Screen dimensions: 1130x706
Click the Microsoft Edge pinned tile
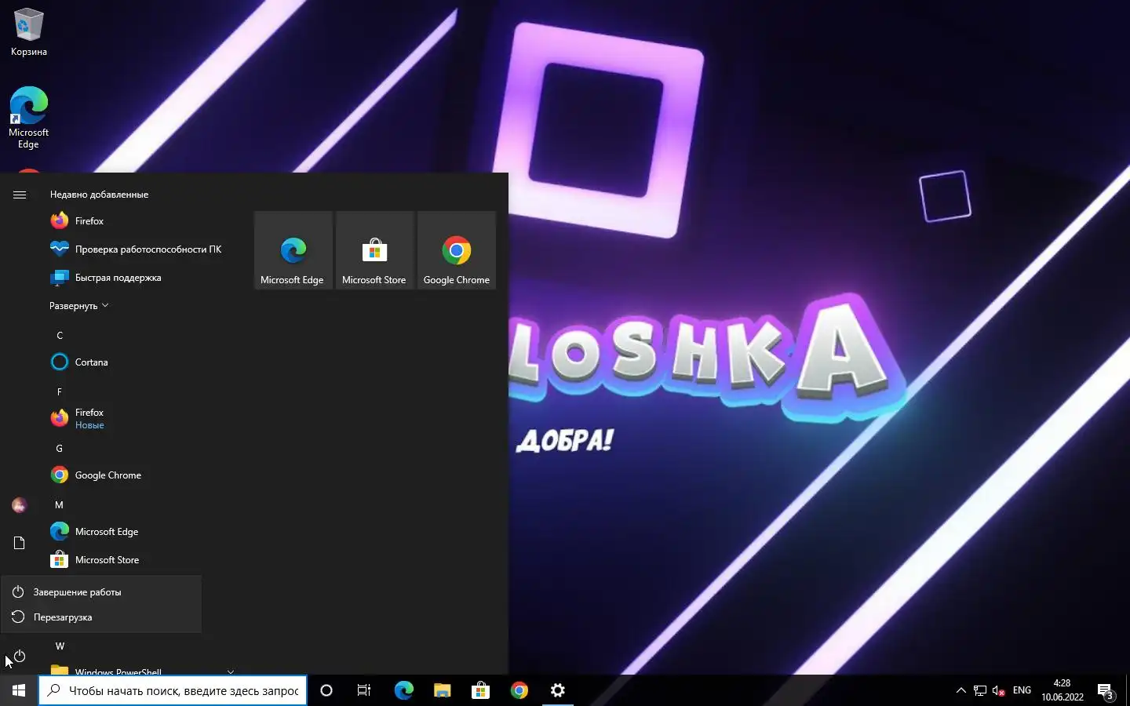(293, 250)
